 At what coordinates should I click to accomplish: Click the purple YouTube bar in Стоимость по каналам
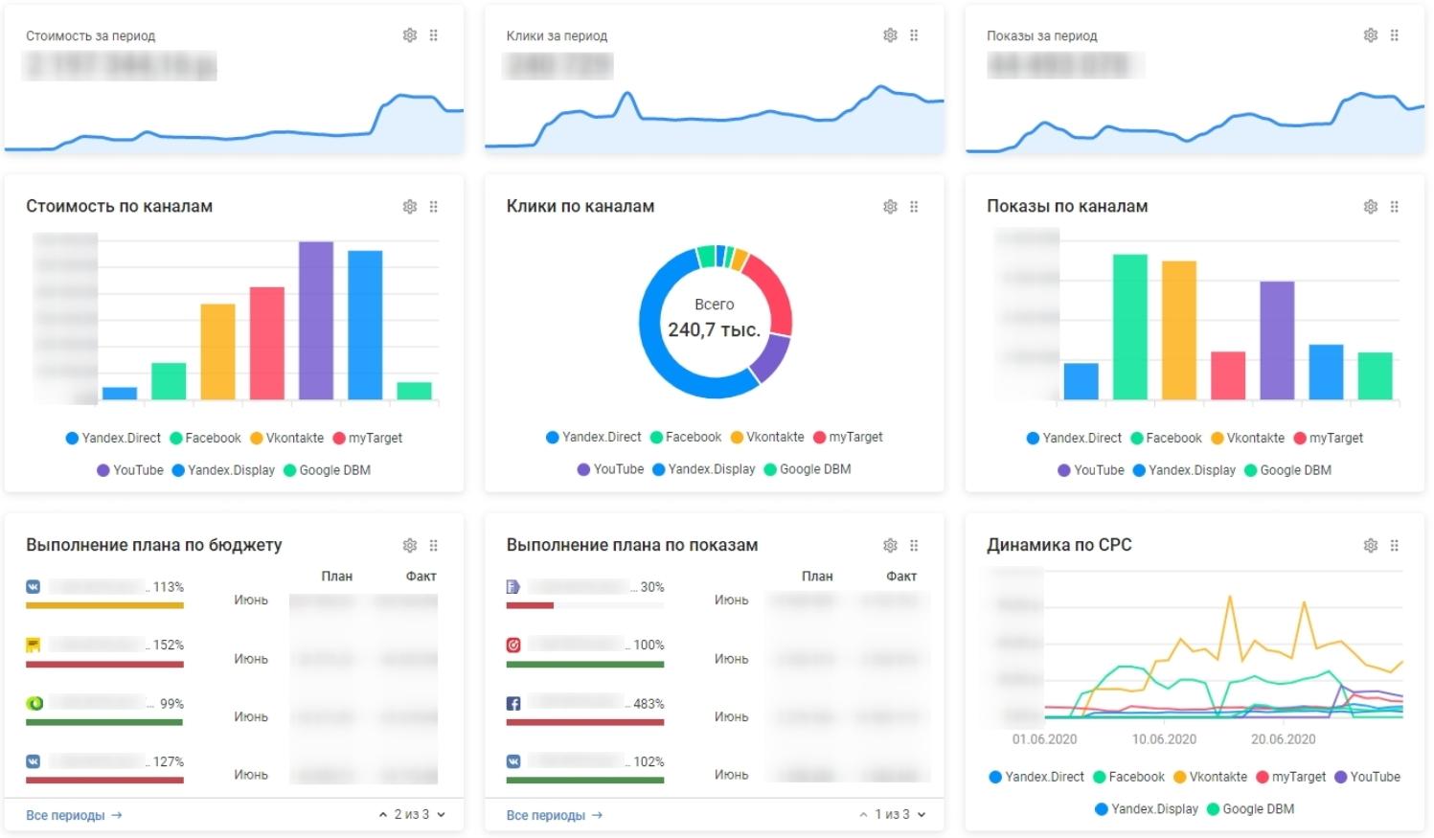tap(316, 321)
